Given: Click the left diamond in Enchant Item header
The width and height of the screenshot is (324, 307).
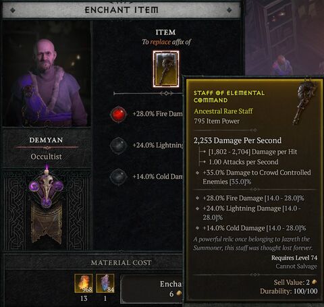Looking at the screenshot, I should pyautogui.click(x=13, y=10).
